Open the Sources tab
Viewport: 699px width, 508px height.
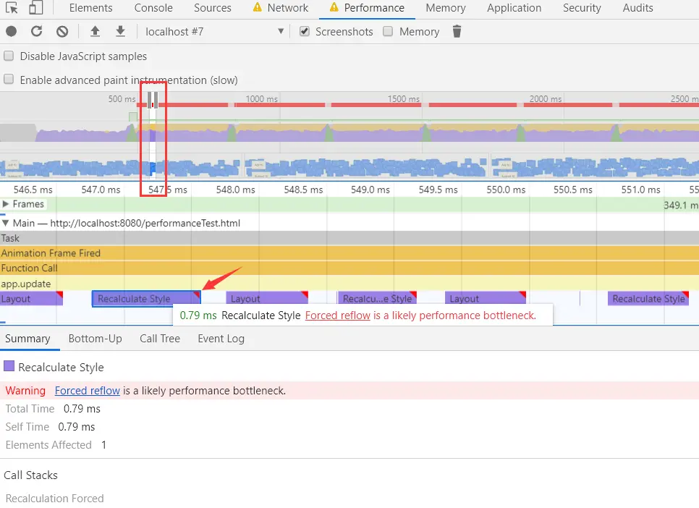click(x=213, y=7)
